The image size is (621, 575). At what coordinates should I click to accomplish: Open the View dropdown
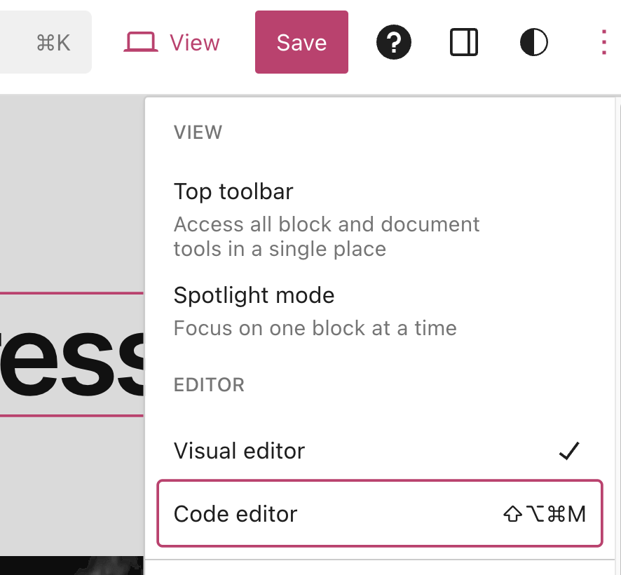(x=171, y=42)
